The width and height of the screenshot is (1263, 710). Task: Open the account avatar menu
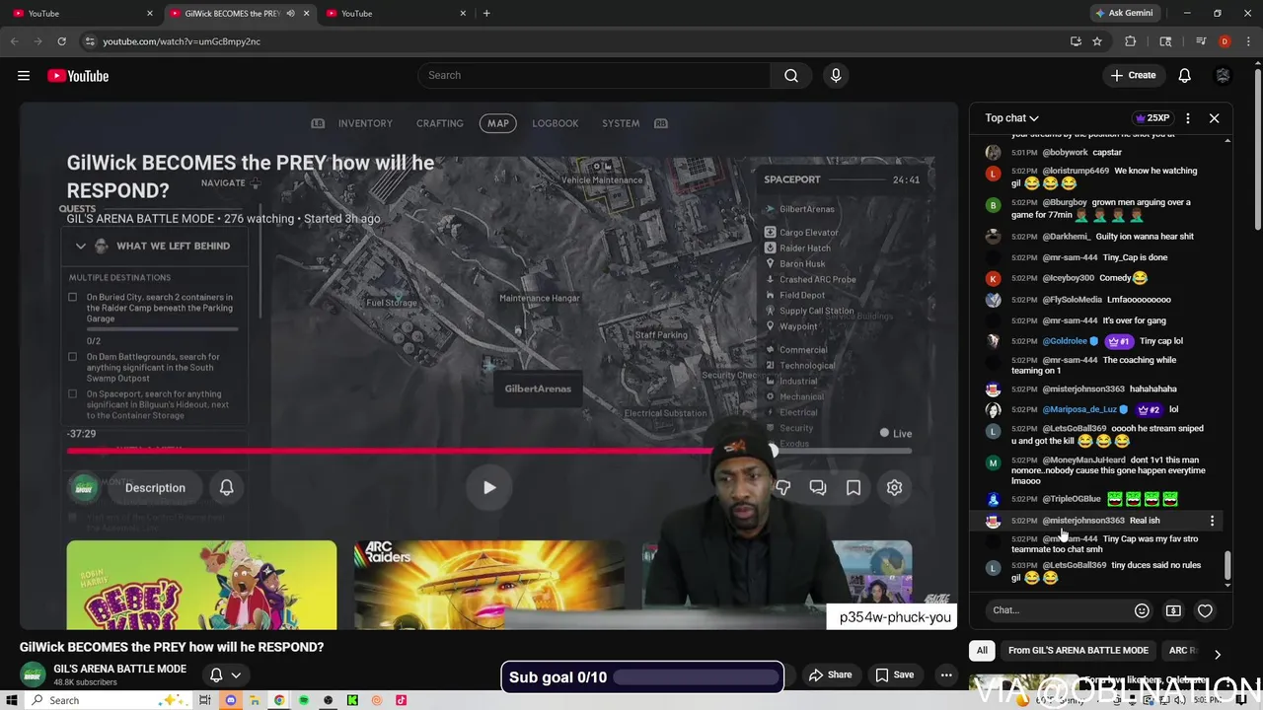[x=1223, y=76]
